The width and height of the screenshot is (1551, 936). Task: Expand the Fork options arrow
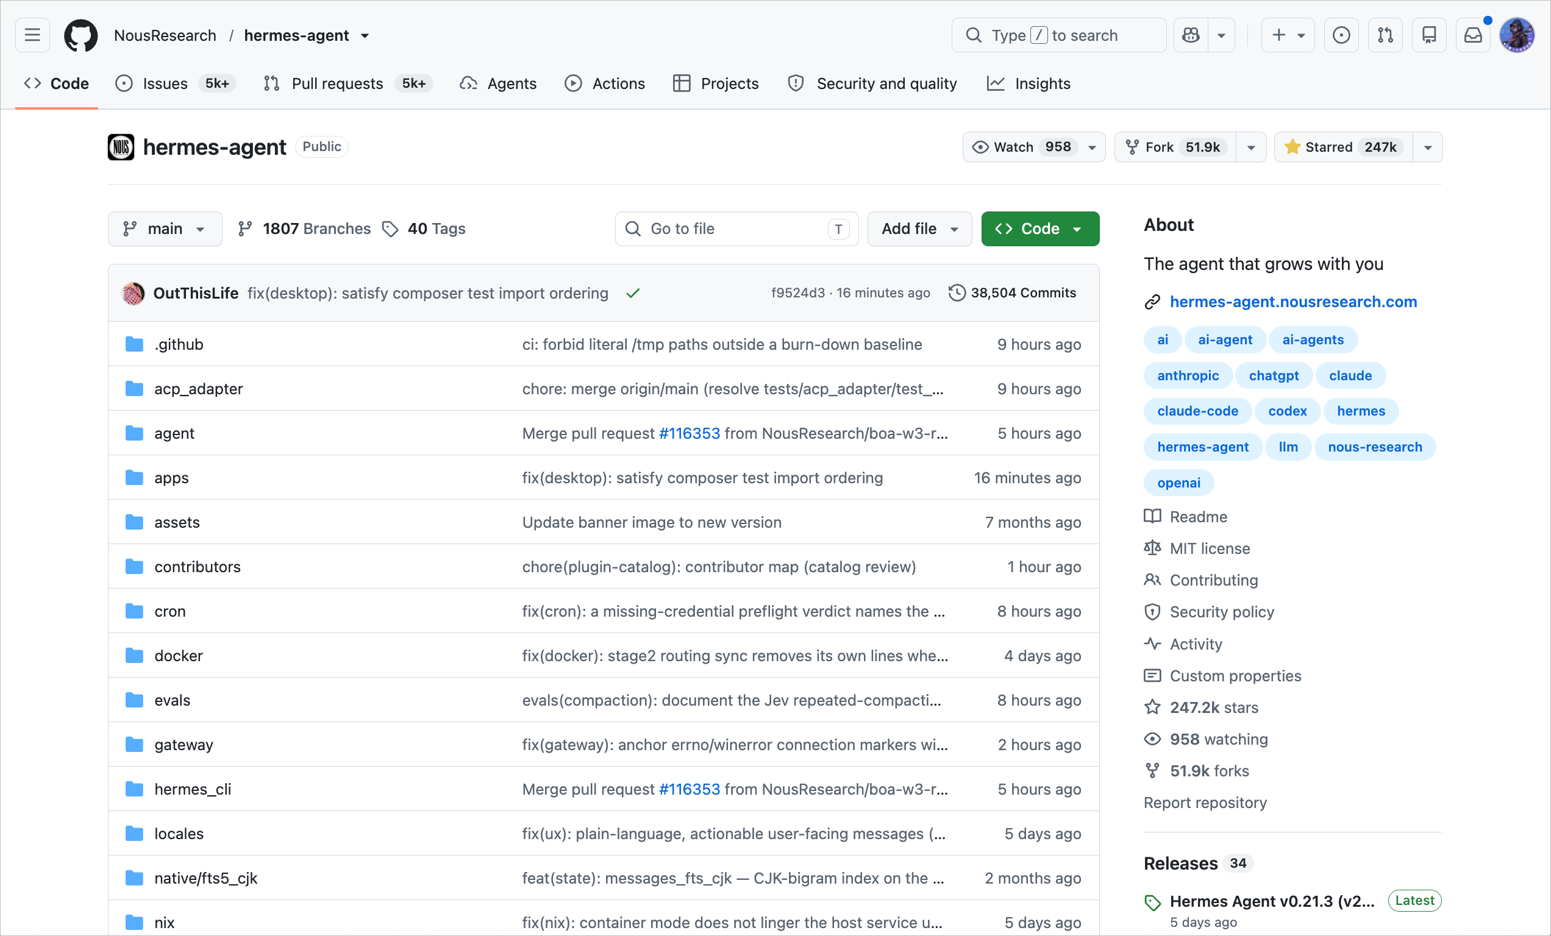click(1252, 147)
